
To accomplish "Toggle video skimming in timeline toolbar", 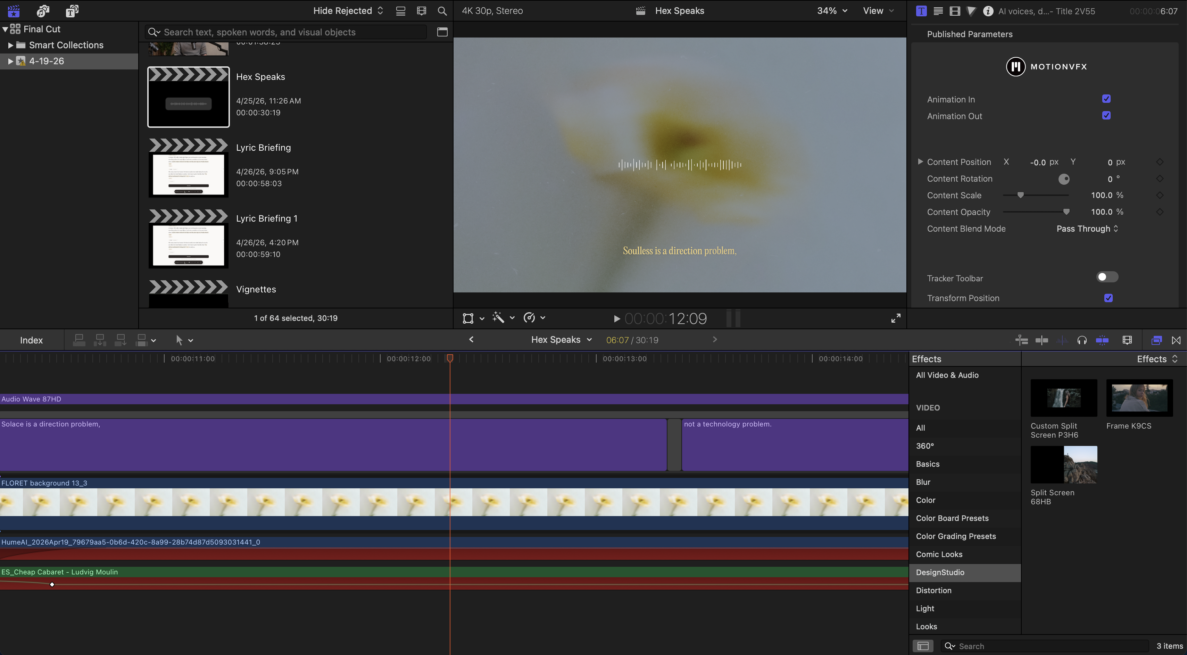I will coord(1041,340).
